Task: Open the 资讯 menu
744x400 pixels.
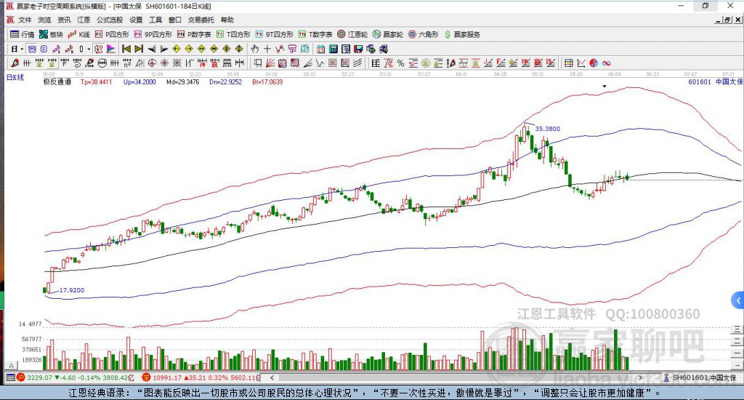Action: 64,20
